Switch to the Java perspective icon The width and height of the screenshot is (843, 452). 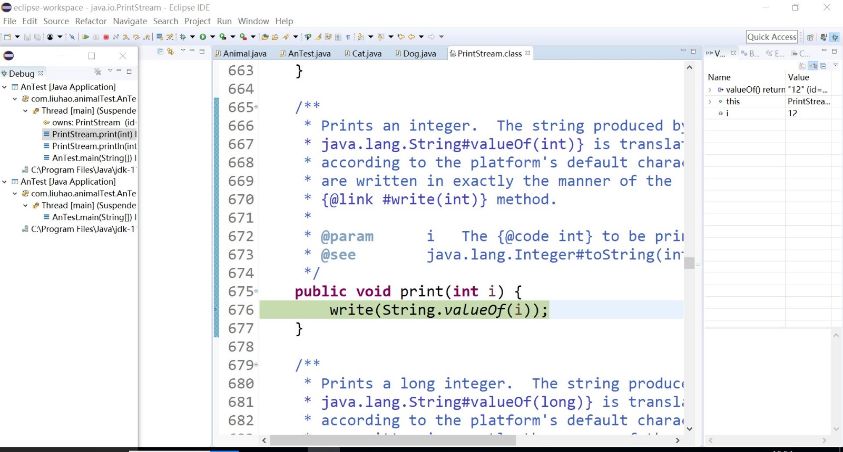click(x=823, y=37)
